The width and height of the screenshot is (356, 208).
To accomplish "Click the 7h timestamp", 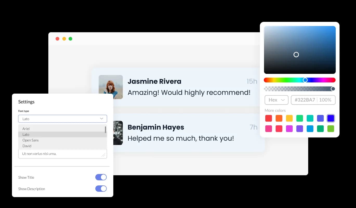I will [x=253, y=127].
